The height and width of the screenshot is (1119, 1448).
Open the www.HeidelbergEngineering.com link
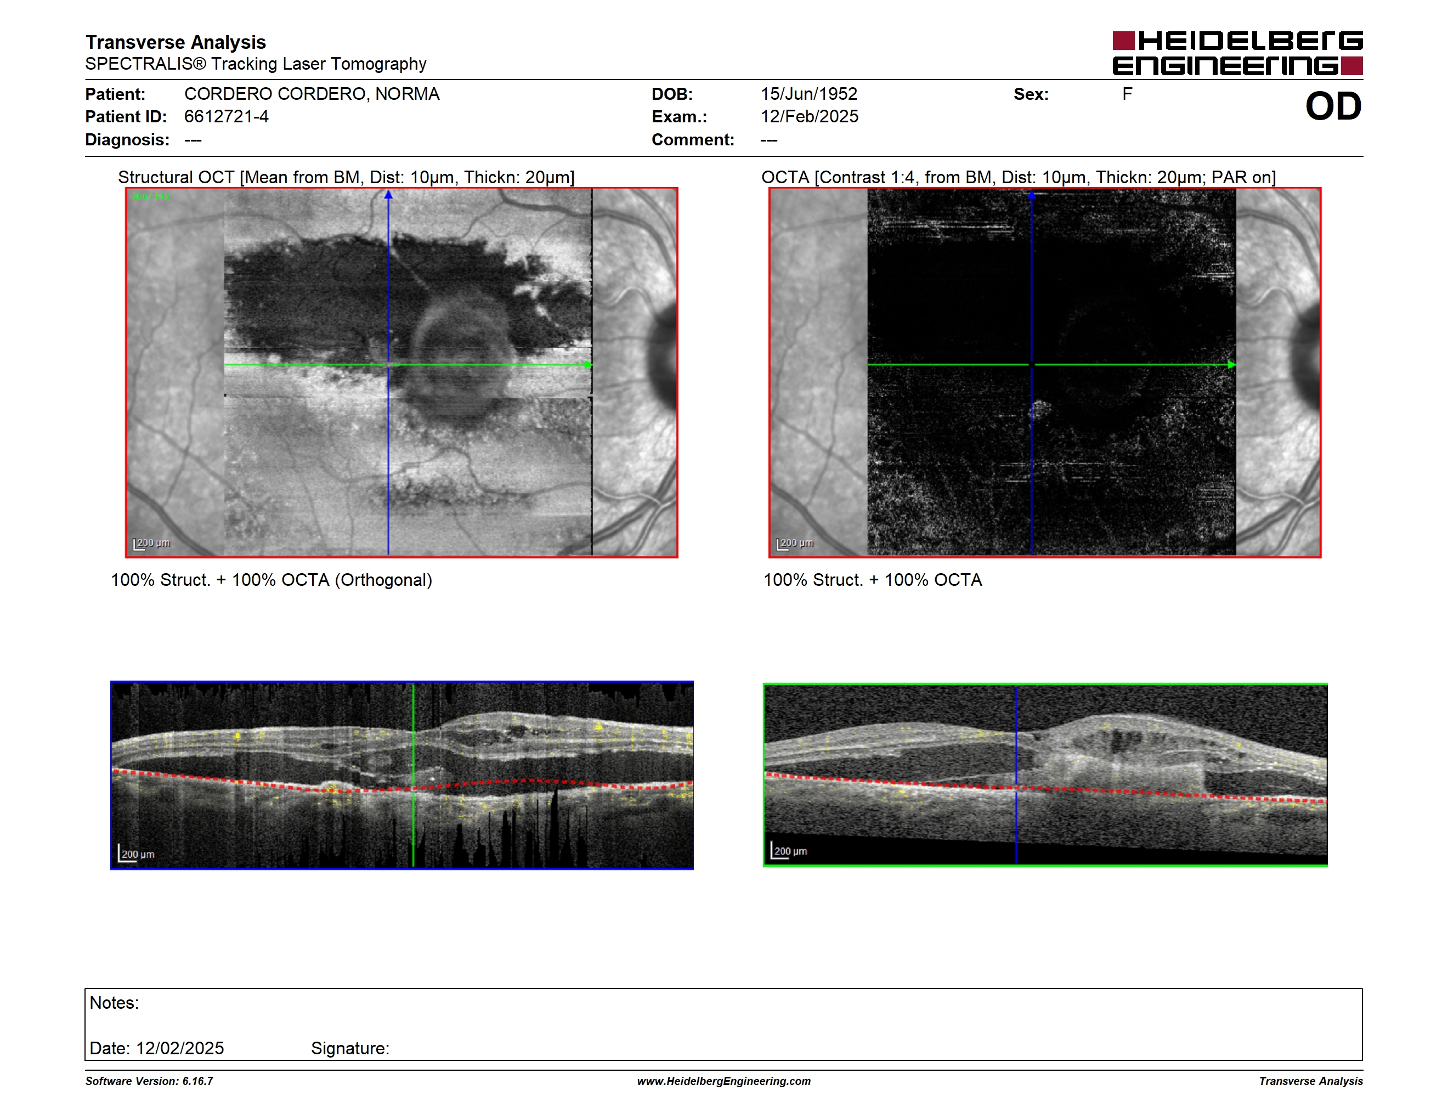pyautogui.click(x=723, y=1081)
